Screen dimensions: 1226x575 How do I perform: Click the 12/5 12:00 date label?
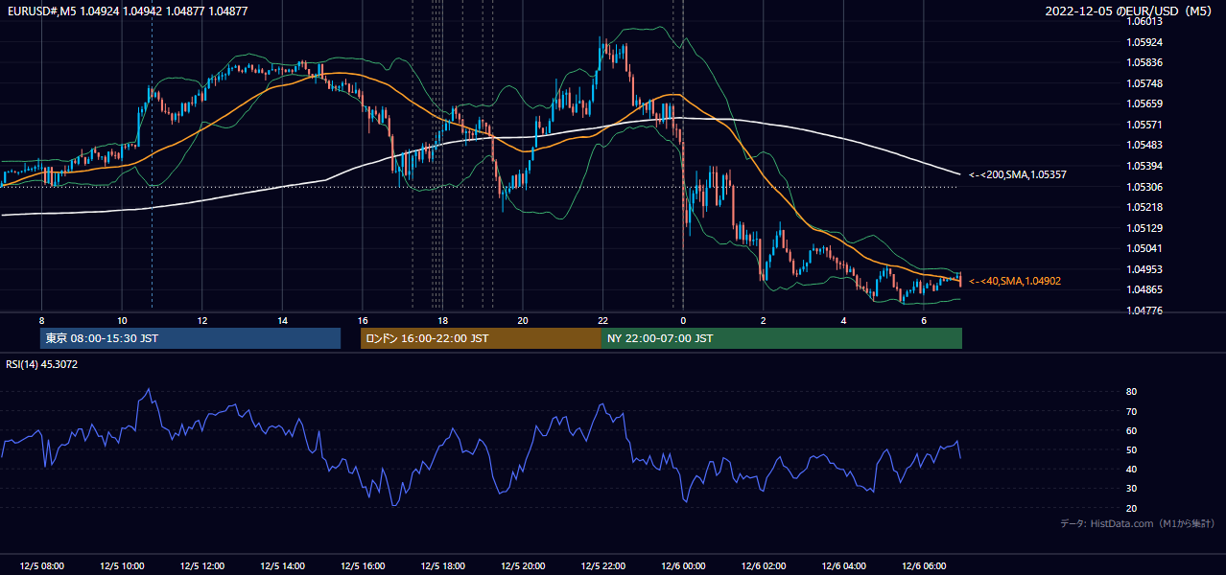[202, 566]
